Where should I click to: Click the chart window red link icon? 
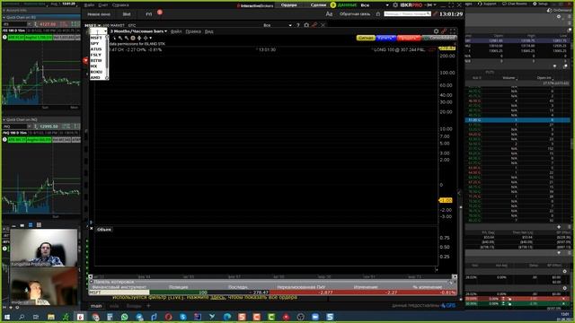tap(444, 31)
